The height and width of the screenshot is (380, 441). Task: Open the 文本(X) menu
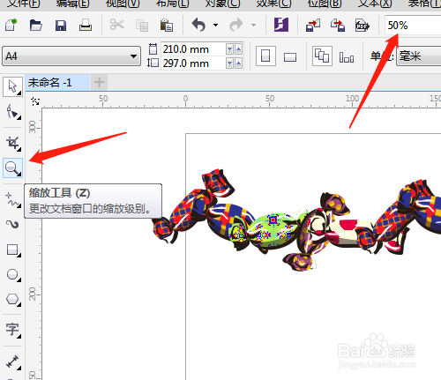375,4
